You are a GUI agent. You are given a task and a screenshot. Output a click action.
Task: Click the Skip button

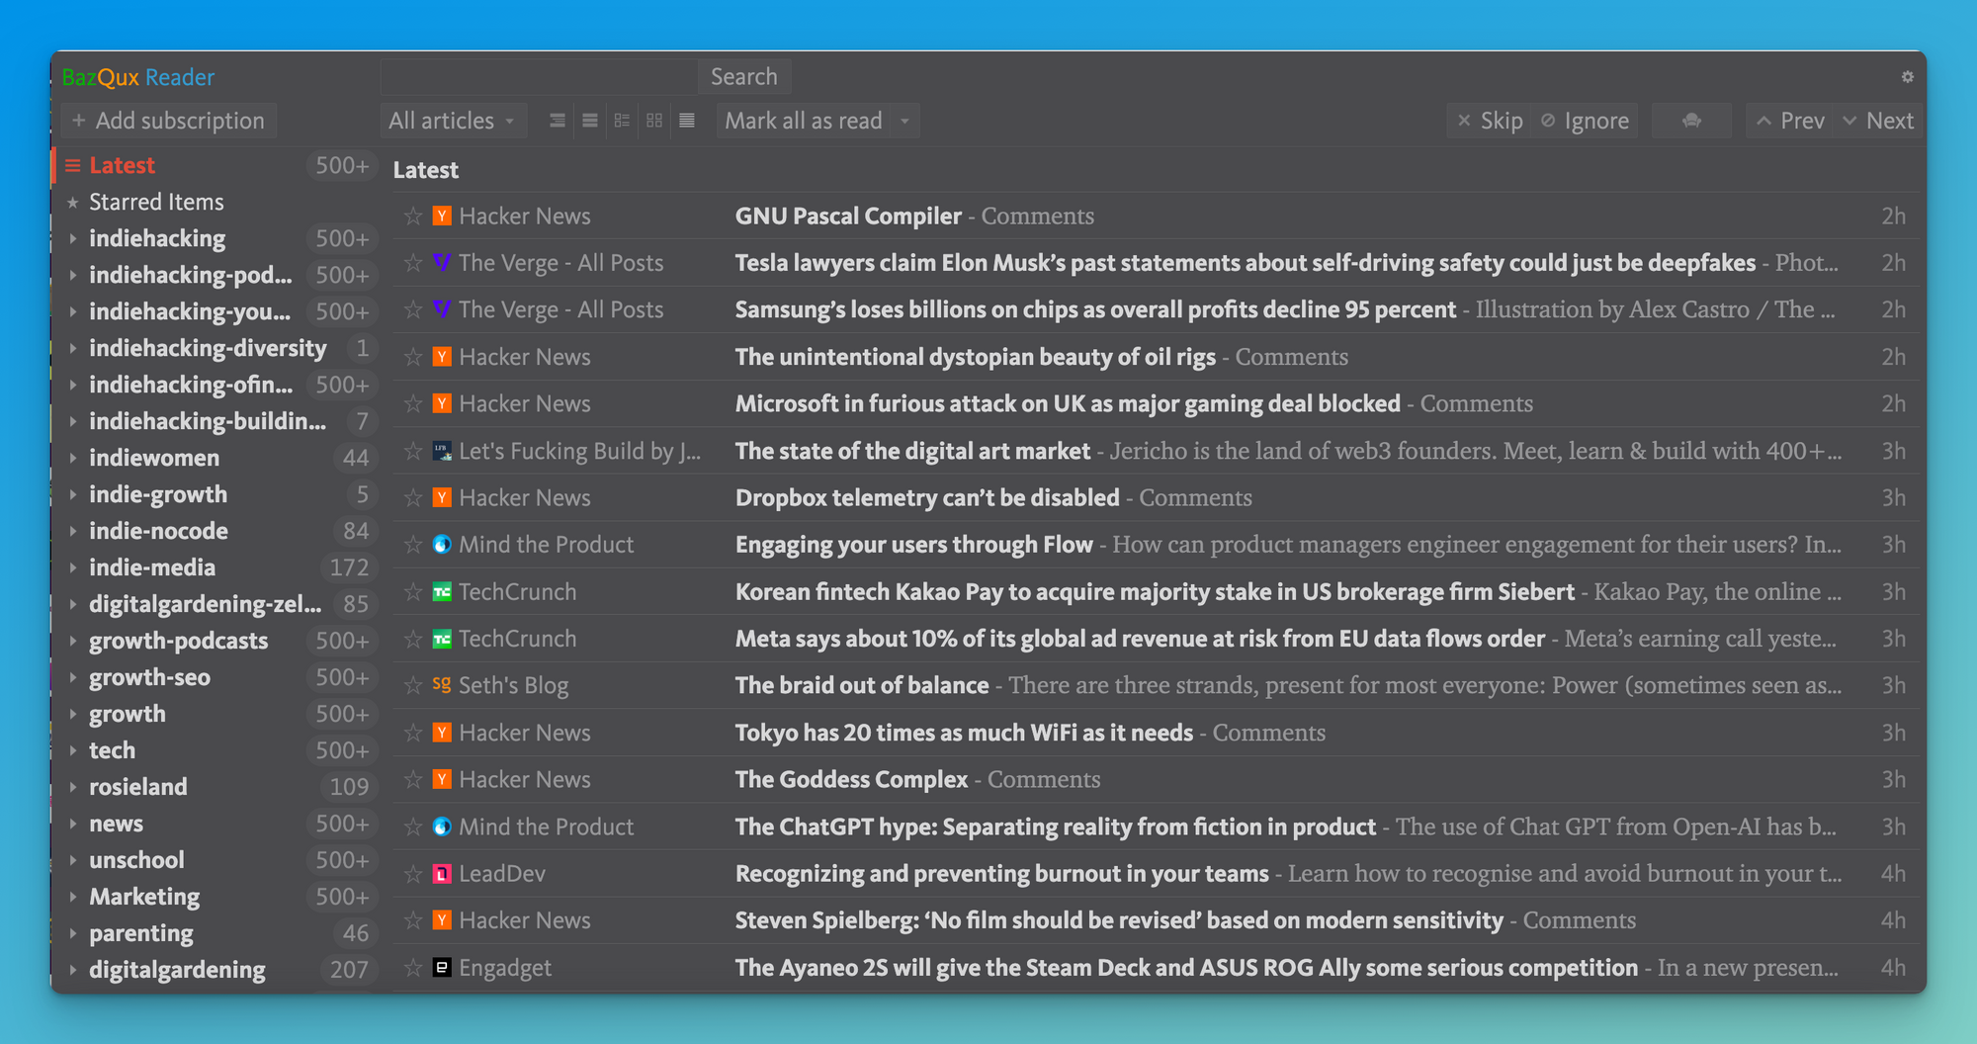point(1491,121)
